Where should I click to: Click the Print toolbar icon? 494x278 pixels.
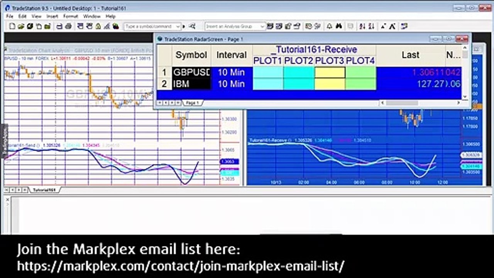[x=68, y=26]
